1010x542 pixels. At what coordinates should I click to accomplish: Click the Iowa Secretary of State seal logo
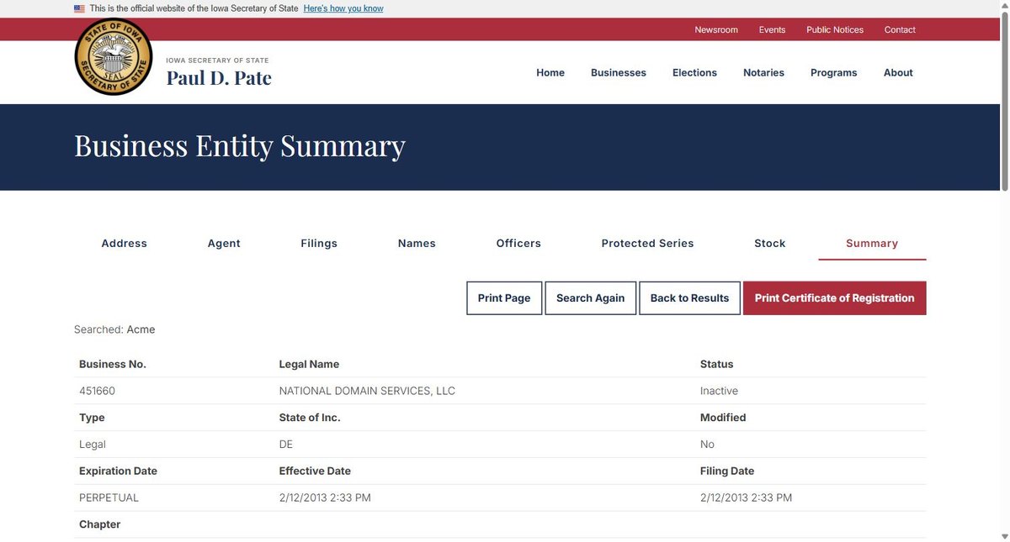pyautogui.click(x=114, y=57)
